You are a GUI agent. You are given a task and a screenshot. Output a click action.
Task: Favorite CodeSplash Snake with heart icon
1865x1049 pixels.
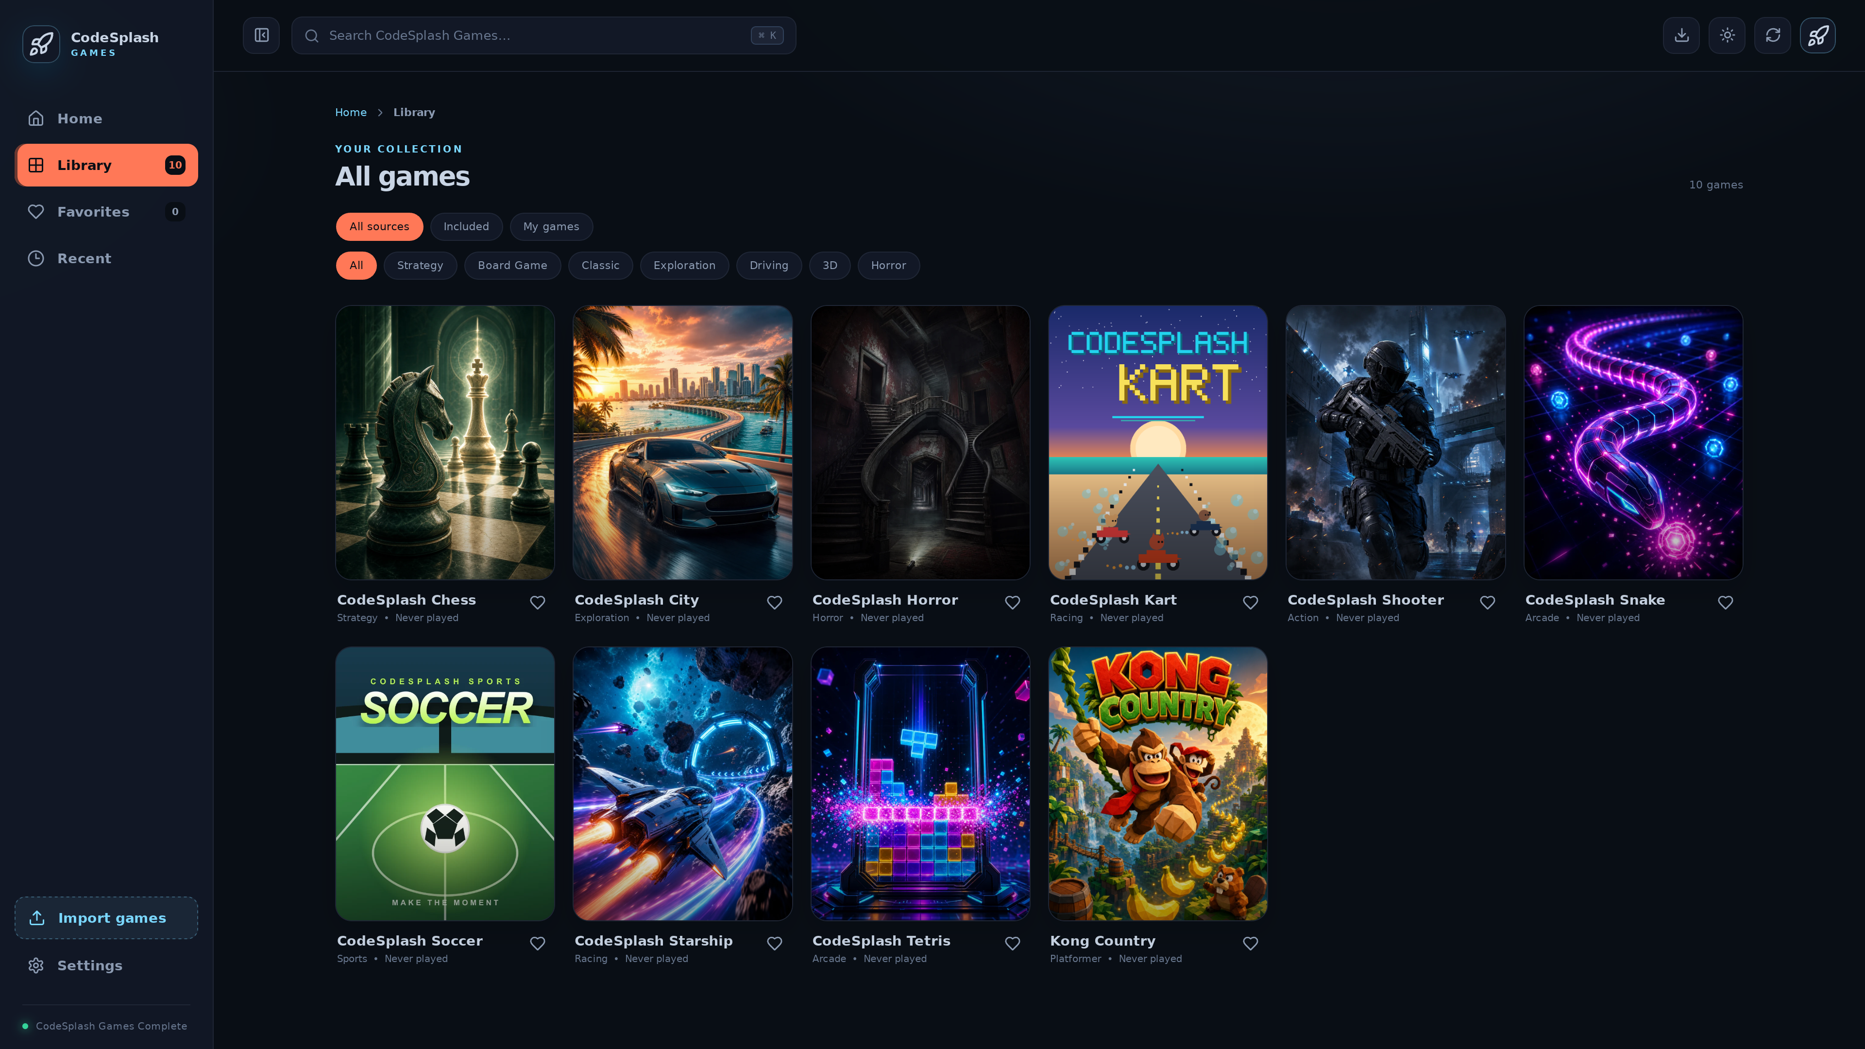[1725, 602]
